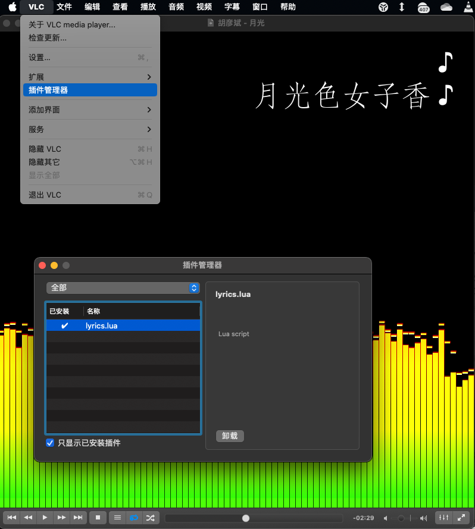Click the lyrics.lua details heading

(233, 294)
